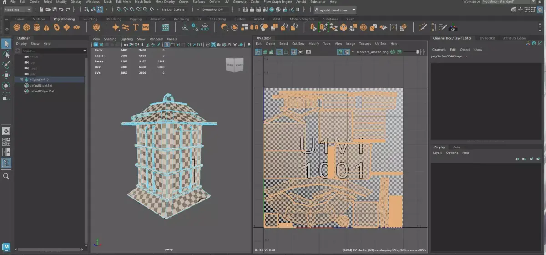
Task: Open the Symmetry: Off dropdown
Action: [216, 10]
